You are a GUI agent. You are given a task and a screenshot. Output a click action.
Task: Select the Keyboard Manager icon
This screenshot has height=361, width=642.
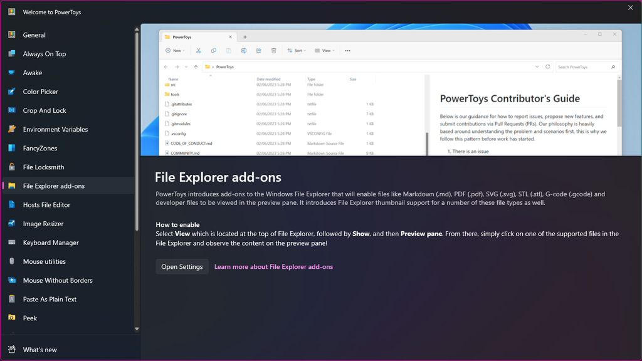point(12,243)
